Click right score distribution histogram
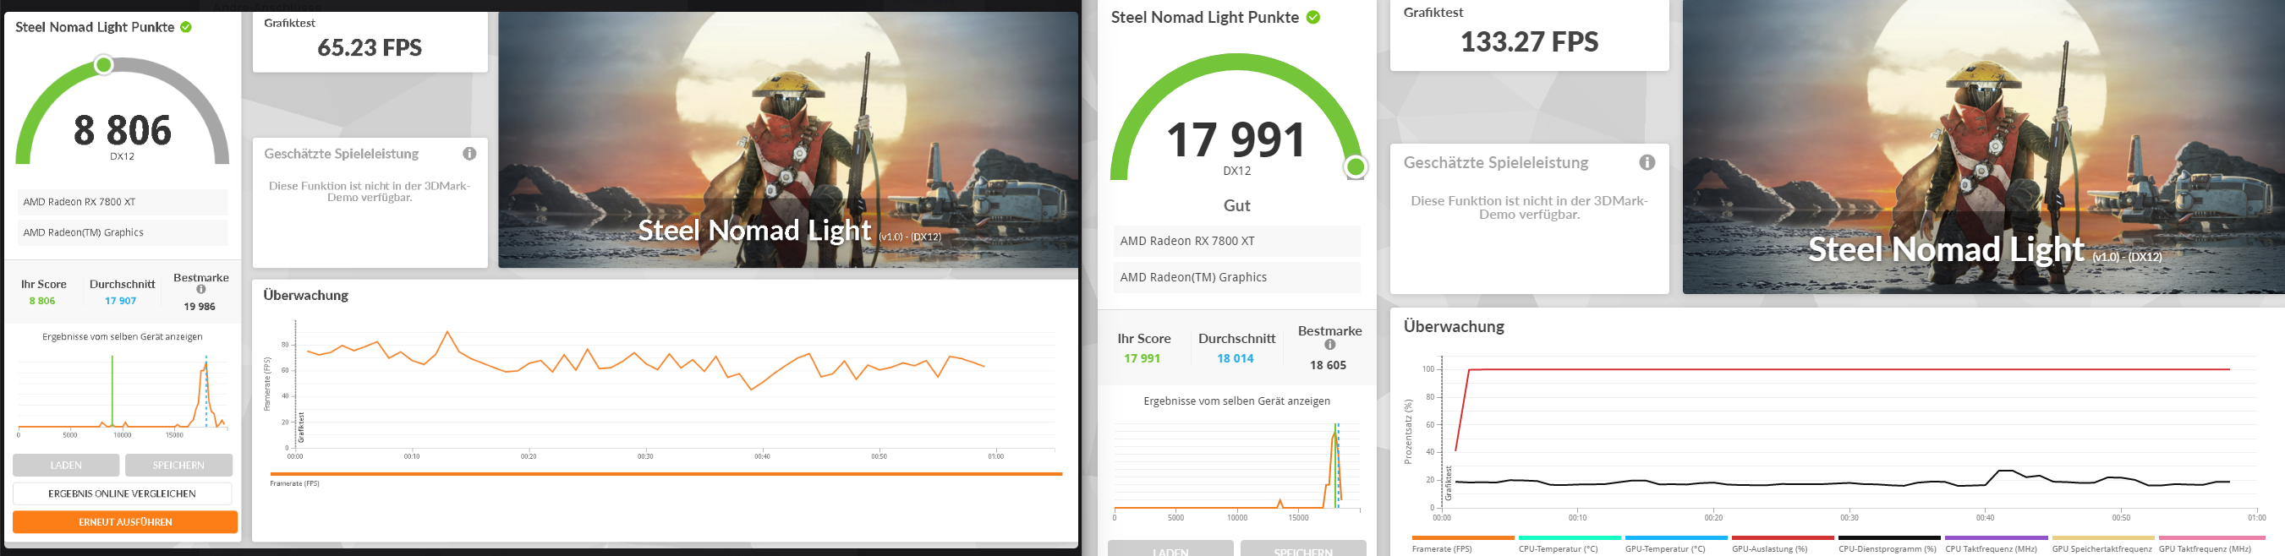Viewport: 2285px width, 556px height. [x=1236, y=466]
